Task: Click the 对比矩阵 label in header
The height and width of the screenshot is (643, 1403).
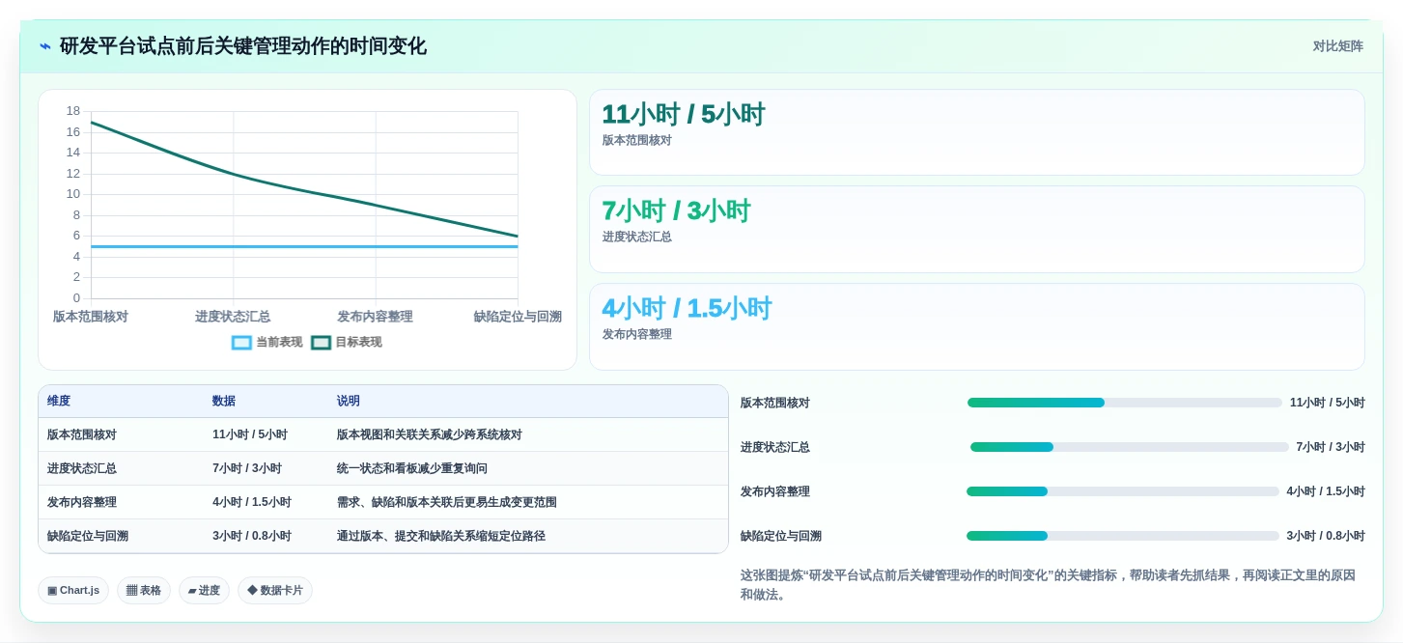Action: coord(1337,46)
